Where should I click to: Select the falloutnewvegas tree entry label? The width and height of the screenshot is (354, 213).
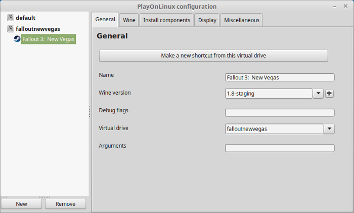coord(38,29)
